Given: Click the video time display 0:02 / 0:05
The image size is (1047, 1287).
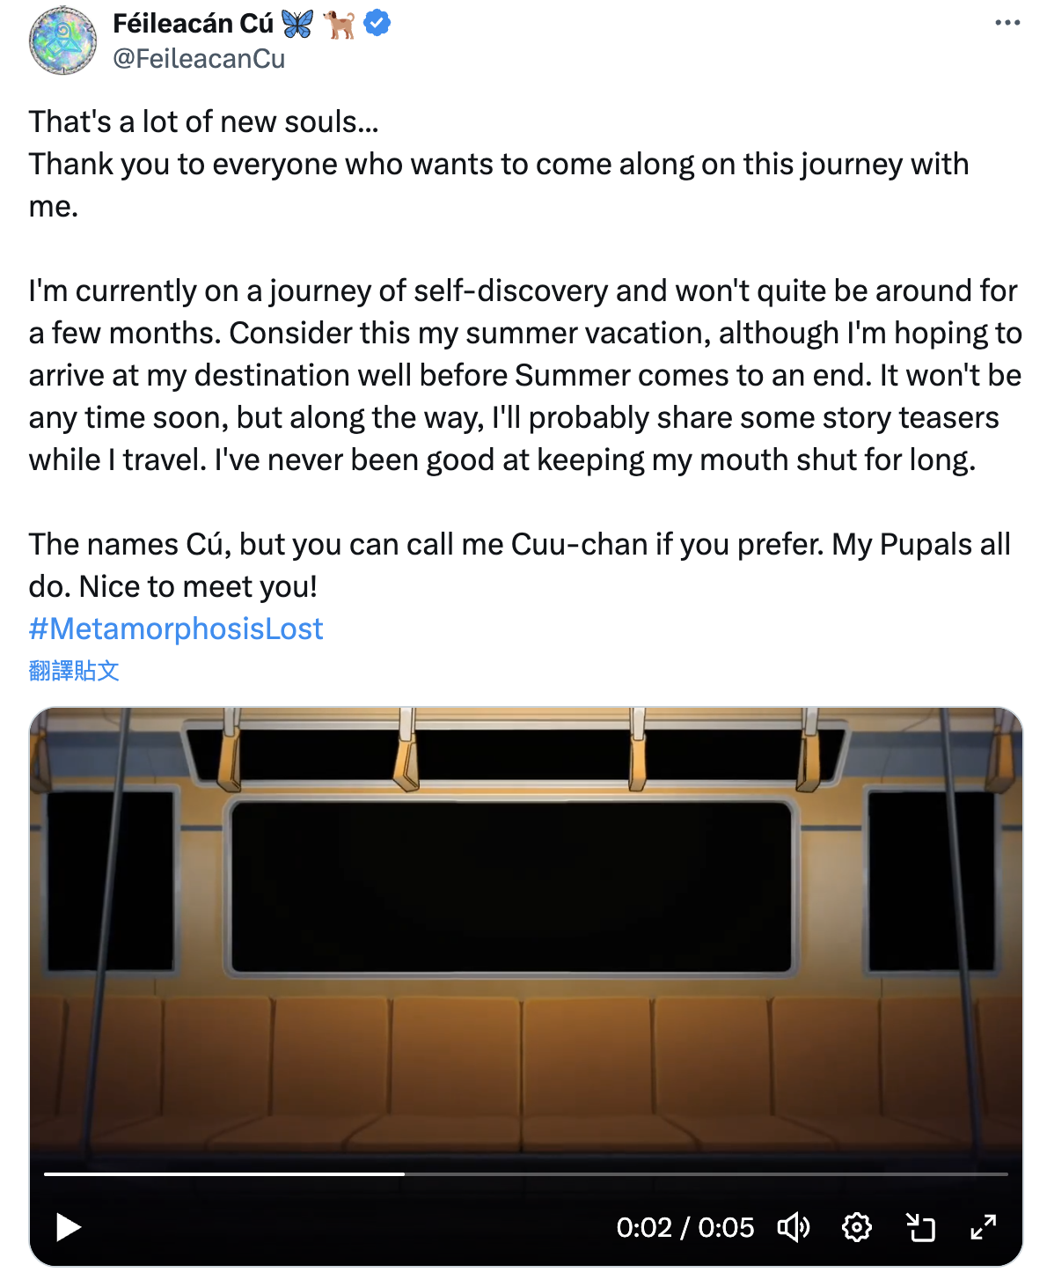Looking at the screenshot, I should [x=685, y=1227].
